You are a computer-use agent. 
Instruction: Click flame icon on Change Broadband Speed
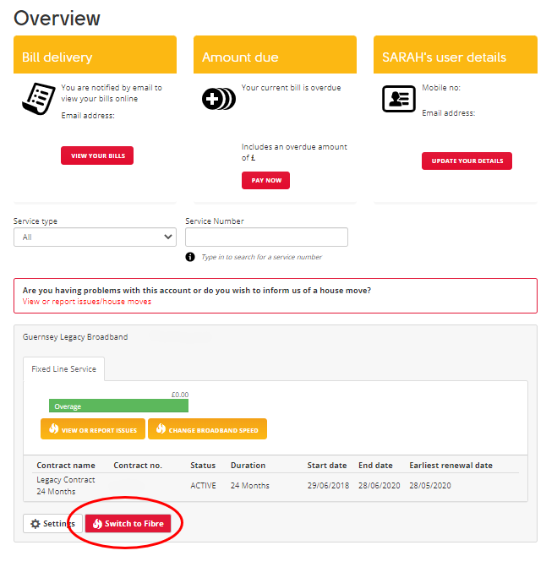click(x=160, y=429)
